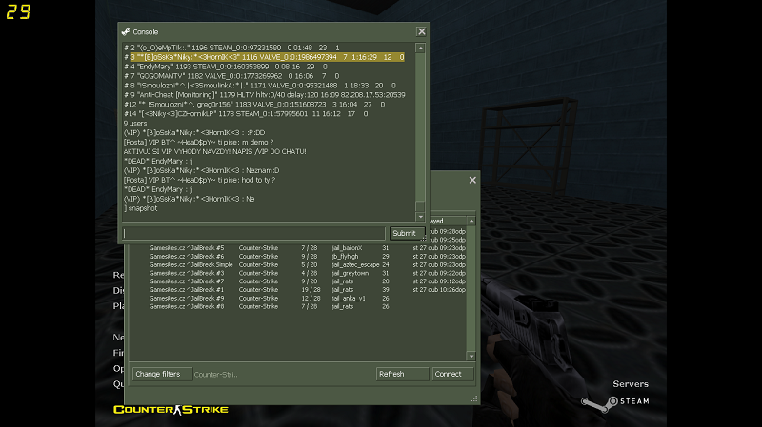Click the GOGOMANTV console line
Viewport: 762px width, 427px height.
(x=231, y=76)
